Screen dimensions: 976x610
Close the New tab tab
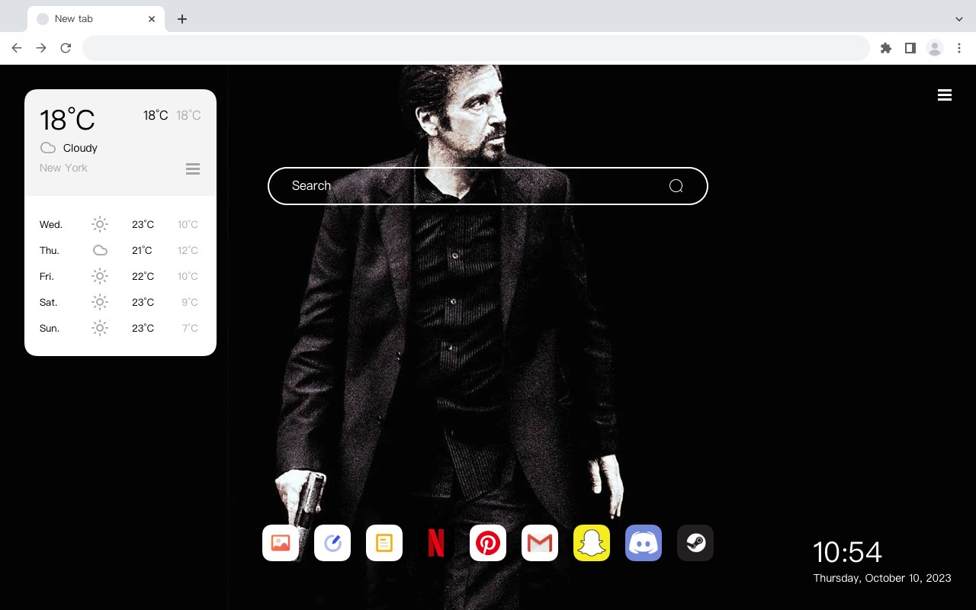coord(152,19)
